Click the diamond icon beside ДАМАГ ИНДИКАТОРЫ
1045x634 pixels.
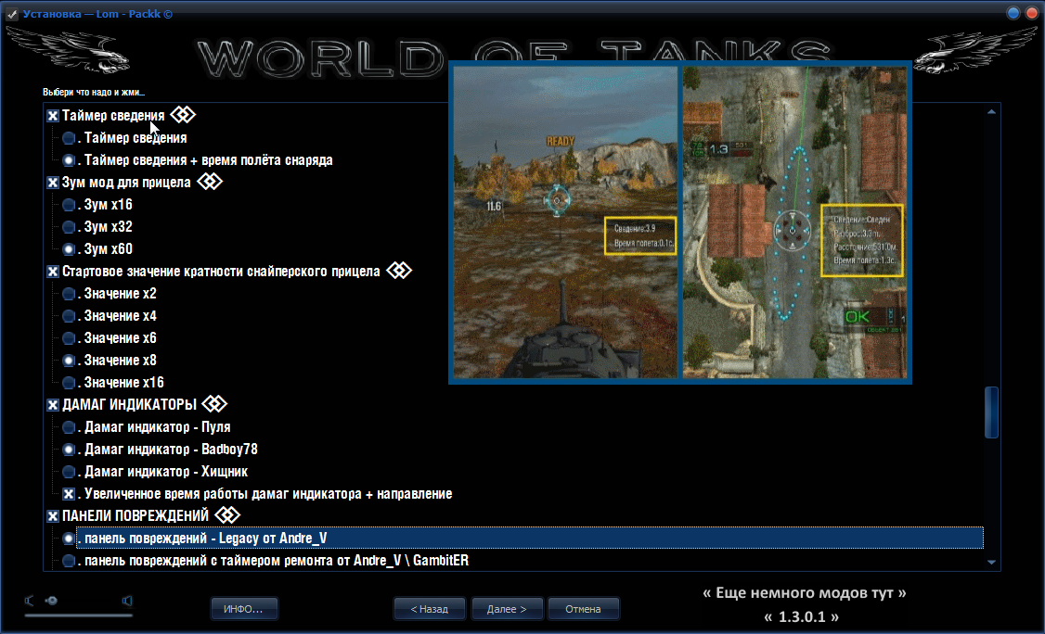(x=214, y=403)
